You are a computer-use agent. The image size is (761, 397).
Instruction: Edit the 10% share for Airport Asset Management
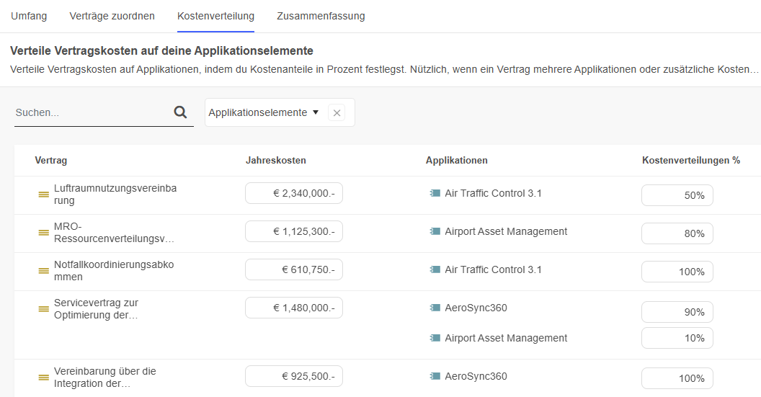pyautogui.click(x=677, y=338)
